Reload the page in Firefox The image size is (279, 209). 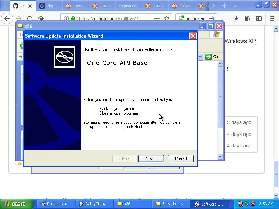coord(30,18)
